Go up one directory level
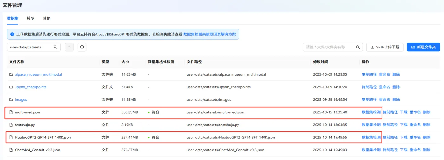Image resolution: width=444 pixels, height=160 pixels. [69, 47]
